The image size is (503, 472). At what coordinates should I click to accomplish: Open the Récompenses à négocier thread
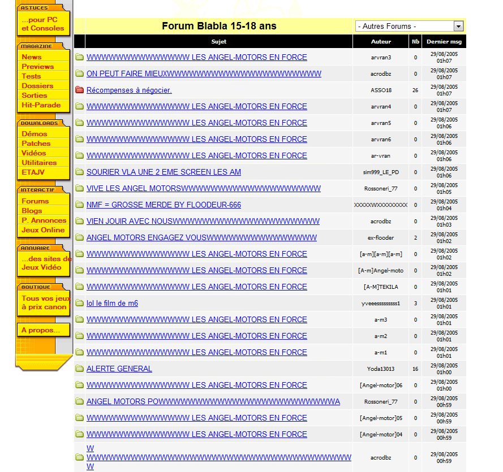(x=129, y=90)
